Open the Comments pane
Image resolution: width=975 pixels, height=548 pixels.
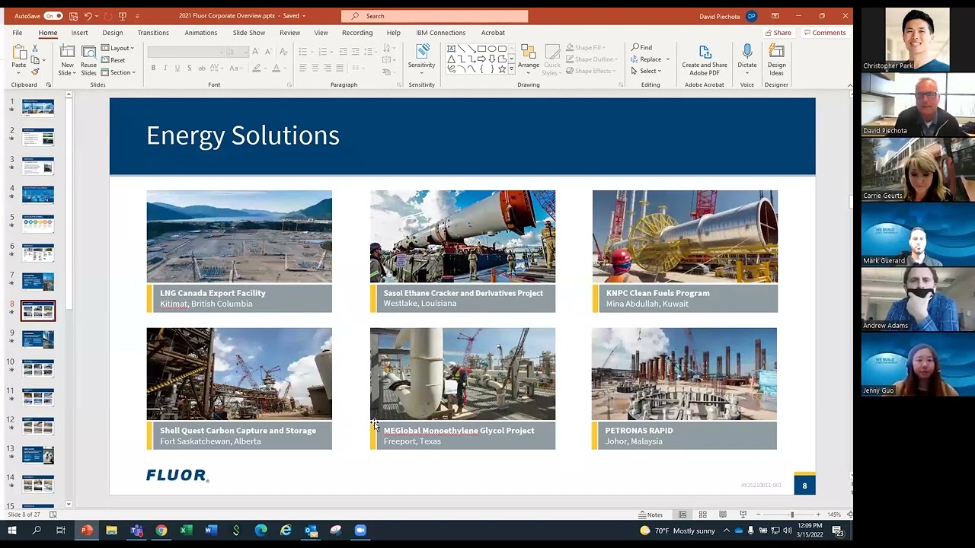pyautogui.click(x=825, y=33)
